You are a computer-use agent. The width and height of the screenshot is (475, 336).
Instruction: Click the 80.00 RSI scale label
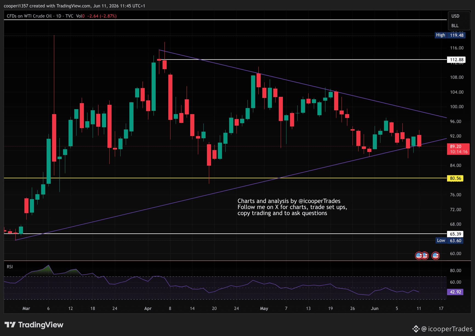point(456,270)
